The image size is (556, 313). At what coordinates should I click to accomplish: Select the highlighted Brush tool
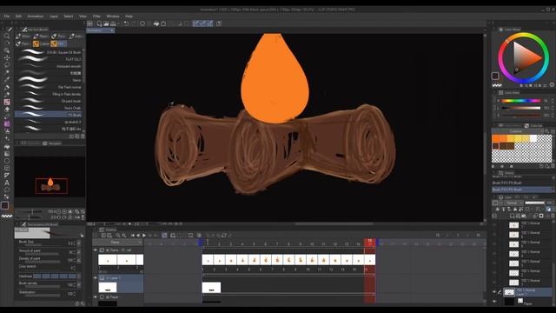[7, 102]
